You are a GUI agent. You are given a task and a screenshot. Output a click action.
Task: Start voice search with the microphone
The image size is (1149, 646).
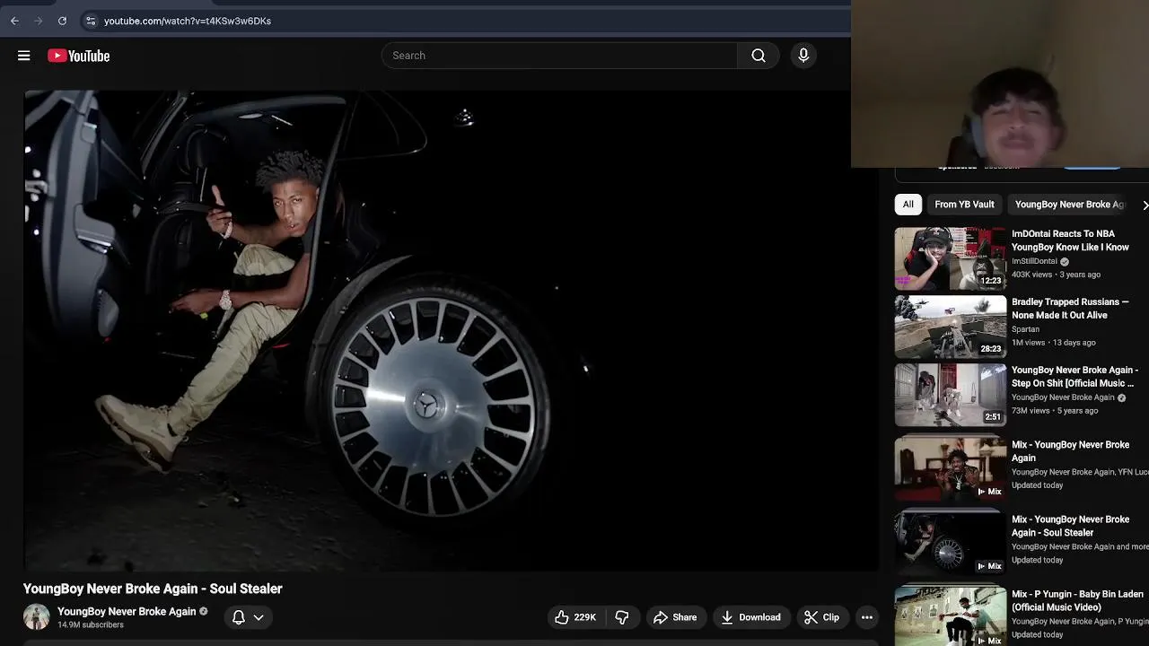(803, 56)
